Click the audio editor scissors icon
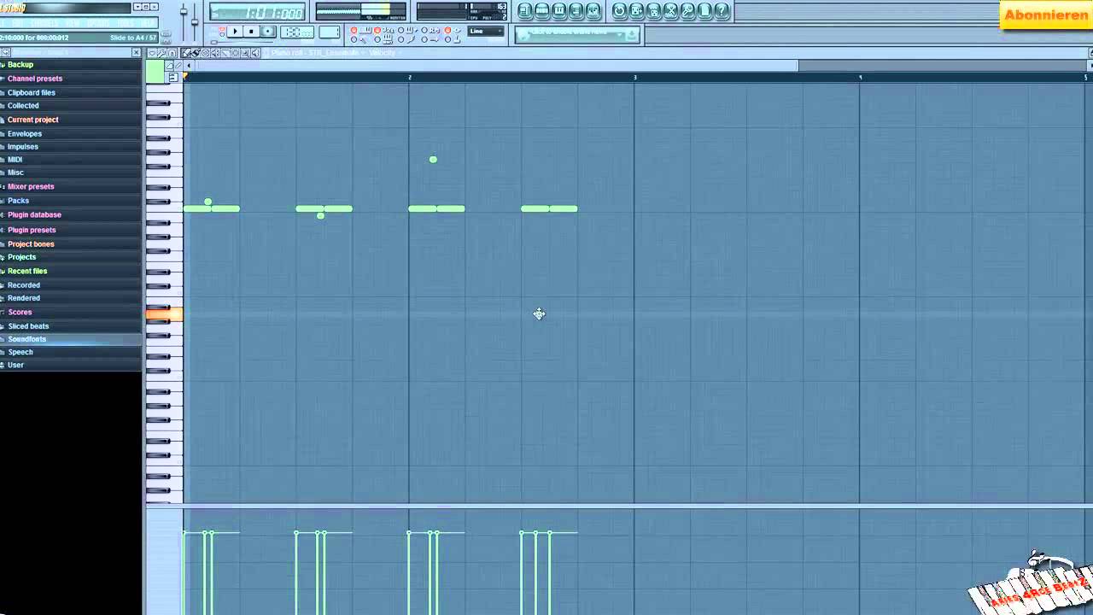 [x=671, y=11]
